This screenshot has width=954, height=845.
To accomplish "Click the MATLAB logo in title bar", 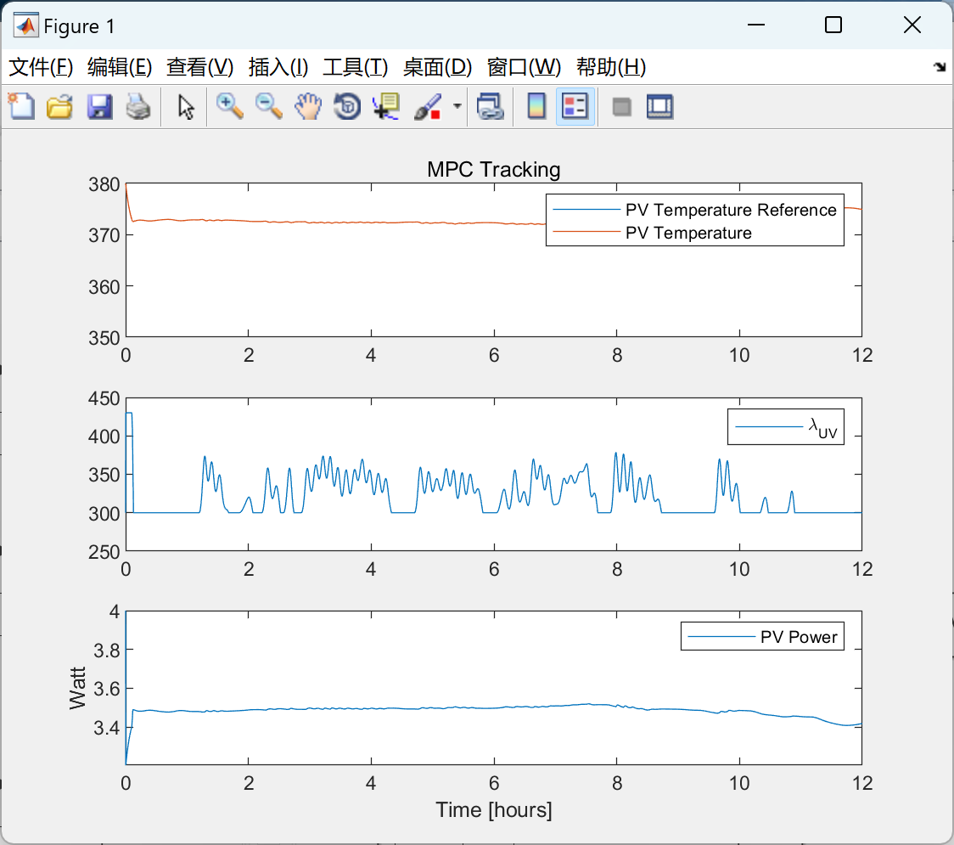I will click(x=25, y=25).
